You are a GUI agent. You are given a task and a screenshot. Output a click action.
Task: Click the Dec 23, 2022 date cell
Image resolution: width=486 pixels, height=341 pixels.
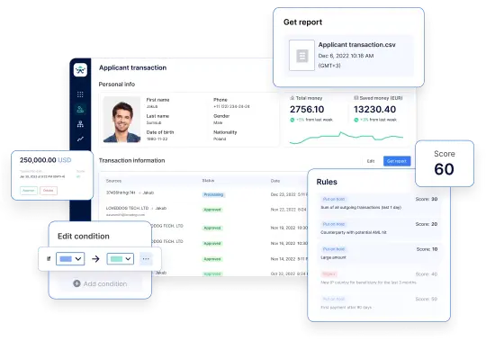click(289, 194)
